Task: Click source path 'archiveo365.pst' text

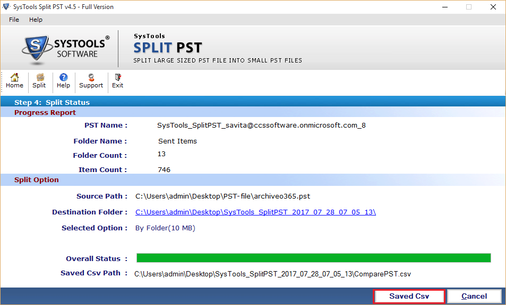Action: (222, 196)
